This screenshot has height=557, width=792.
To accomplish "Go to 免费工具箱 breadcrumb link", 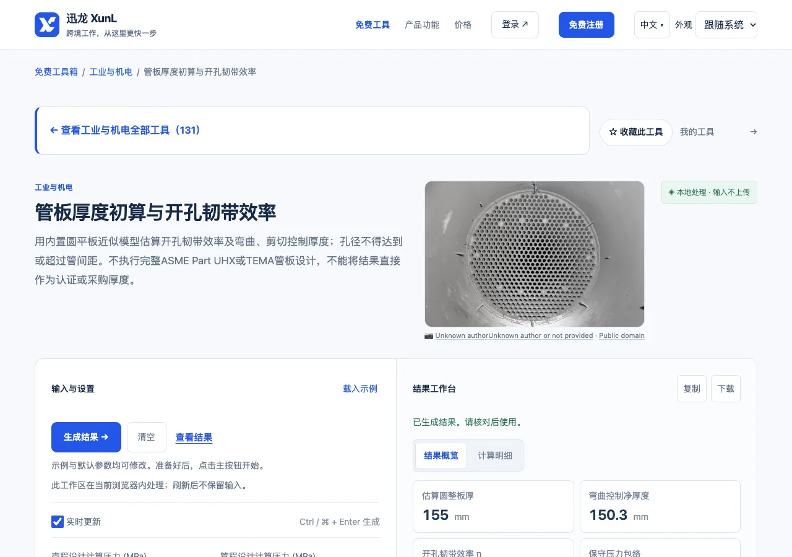I will click(x=56, y=72).
